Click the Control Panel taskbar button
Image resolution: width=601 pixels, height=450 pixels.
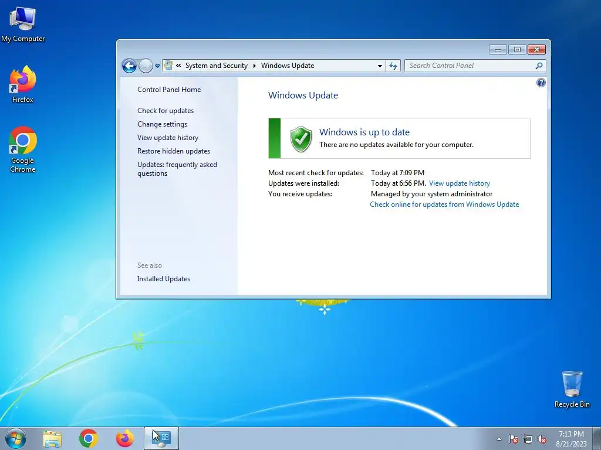[x=161, y=438]
